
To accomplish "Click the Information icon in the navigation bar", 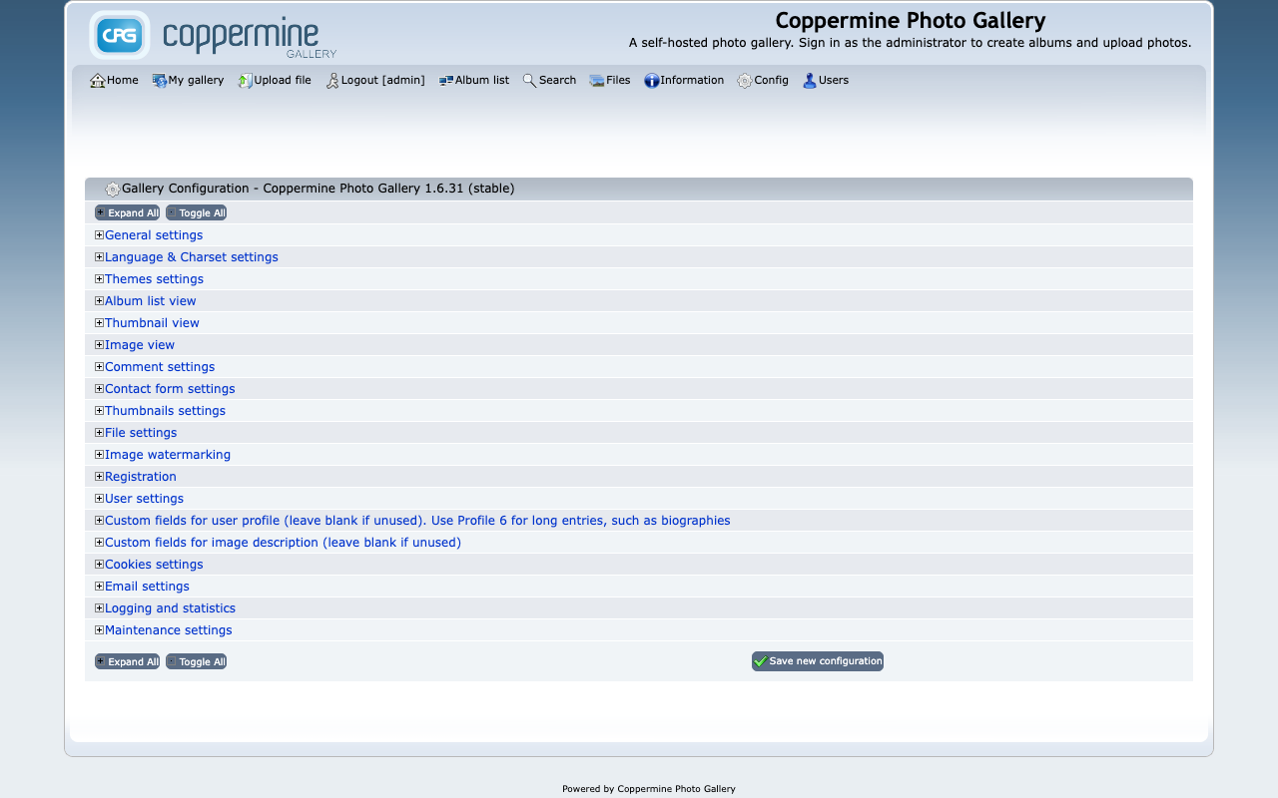I will coord(652,81).
